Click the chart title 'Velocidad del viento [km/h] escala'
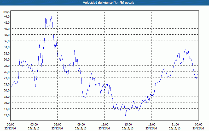The image size is (209, 131). [x=108, y=3]
